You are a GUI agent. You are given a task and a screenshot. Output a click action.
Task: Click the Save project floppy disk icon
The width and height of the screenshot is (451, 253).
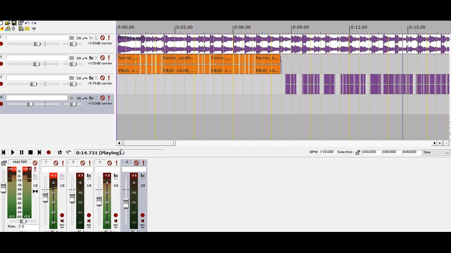(x=14, y=23)
